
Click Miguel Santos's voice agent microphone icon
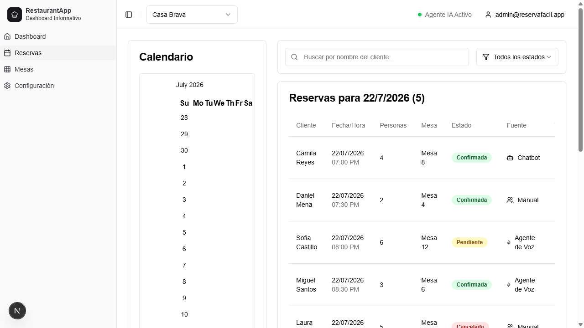pos(509,285)
